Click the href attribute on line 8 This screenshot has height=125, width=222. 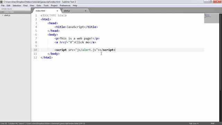[63, 42]
